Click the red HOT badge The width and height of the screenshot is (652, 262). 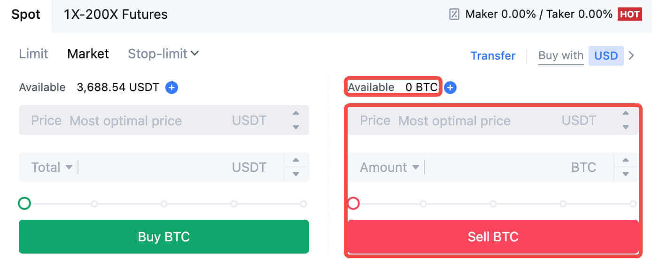[630, 14]
